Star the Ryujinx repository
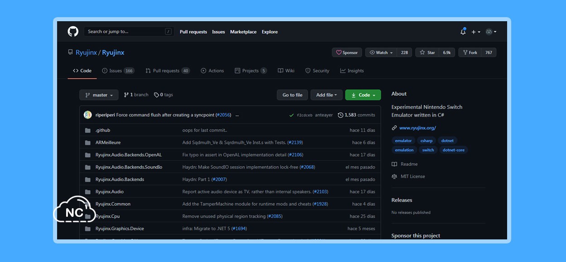 click(427, 52)
